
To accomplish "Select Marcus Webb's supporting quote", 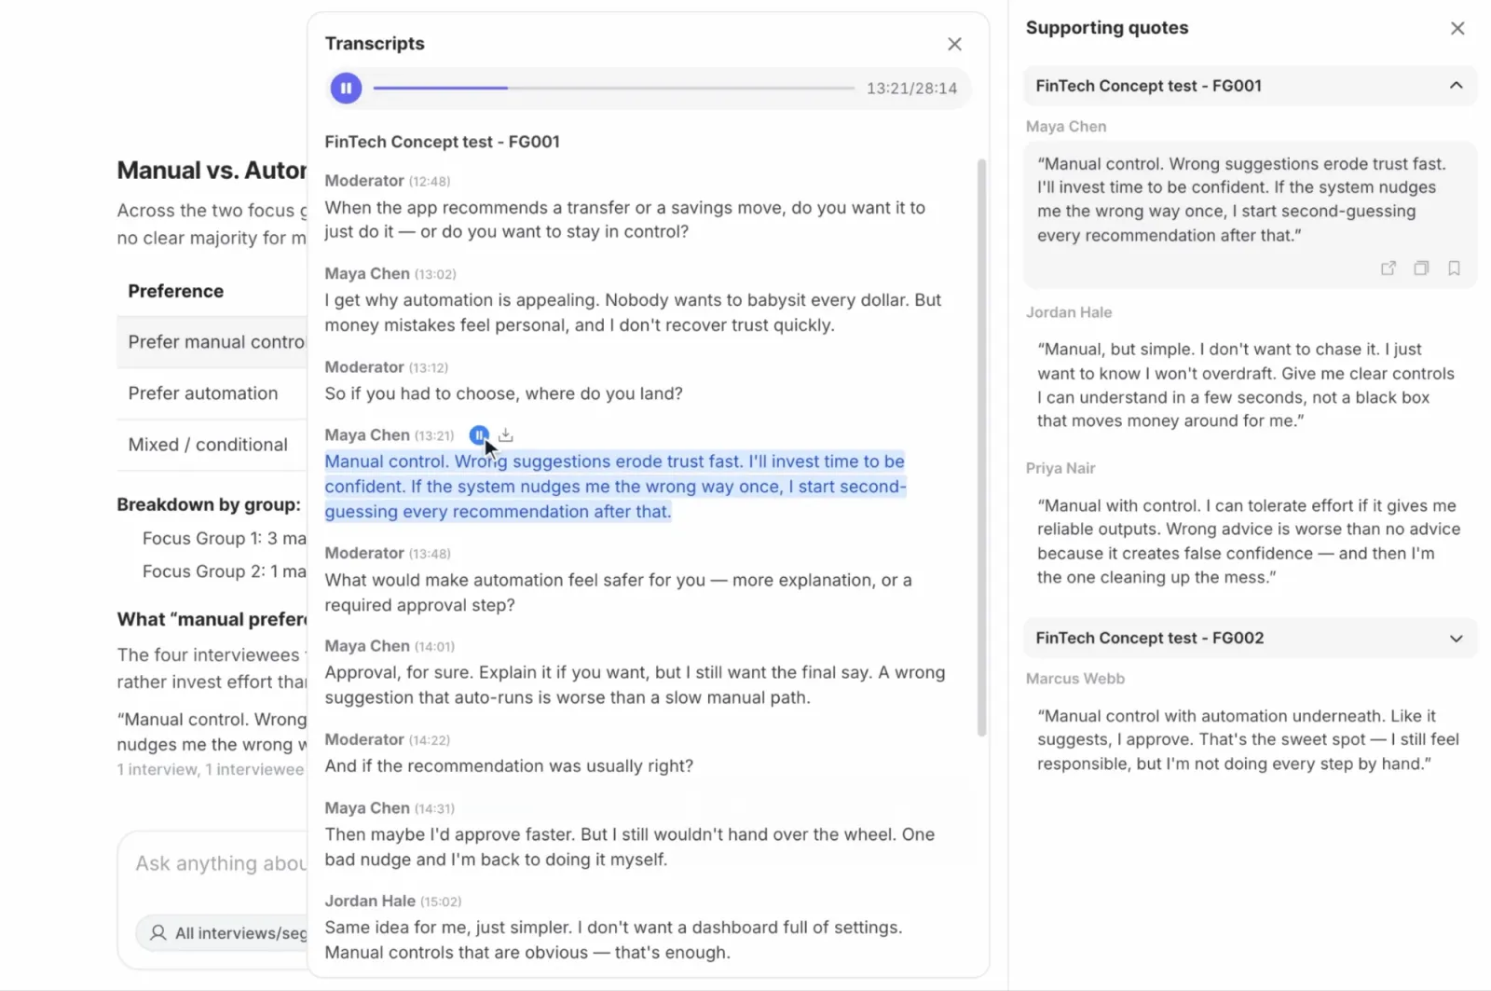I will tap(1248, 740).
